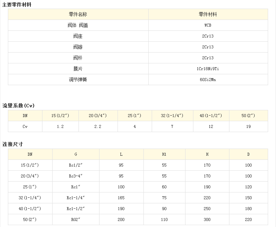Select the L value 165 cell
This screenshot has height=227, width=276.
[x=121, y=198]
